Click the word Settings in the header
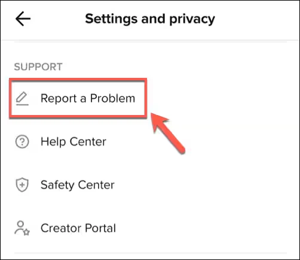 click(111, 19)
